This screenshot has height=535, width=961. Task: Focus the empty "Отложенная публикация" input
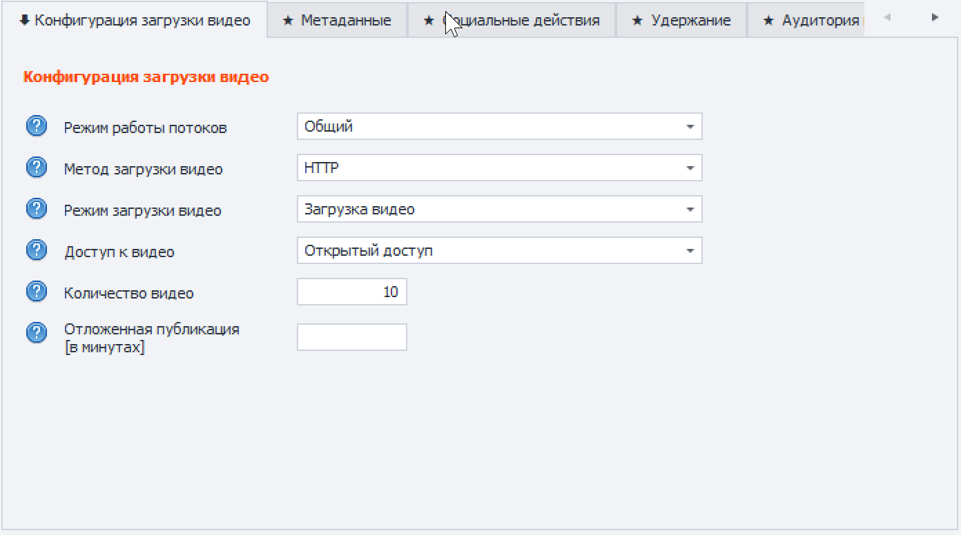tap(352, 336)
